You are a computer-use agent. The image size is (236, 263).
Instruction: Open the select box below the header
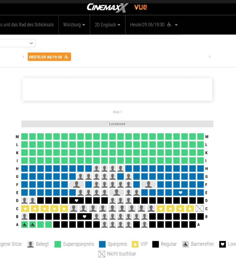point(17,43)
